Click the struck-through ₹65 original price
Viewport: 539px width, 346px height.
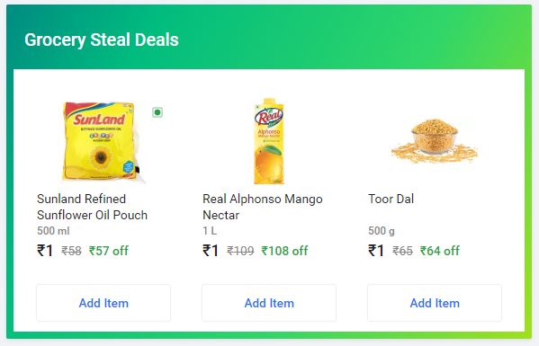tap(402, 252)
